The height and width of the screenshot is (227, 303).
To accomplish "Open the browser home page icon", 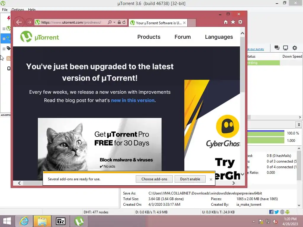I will tap(226, 22).
